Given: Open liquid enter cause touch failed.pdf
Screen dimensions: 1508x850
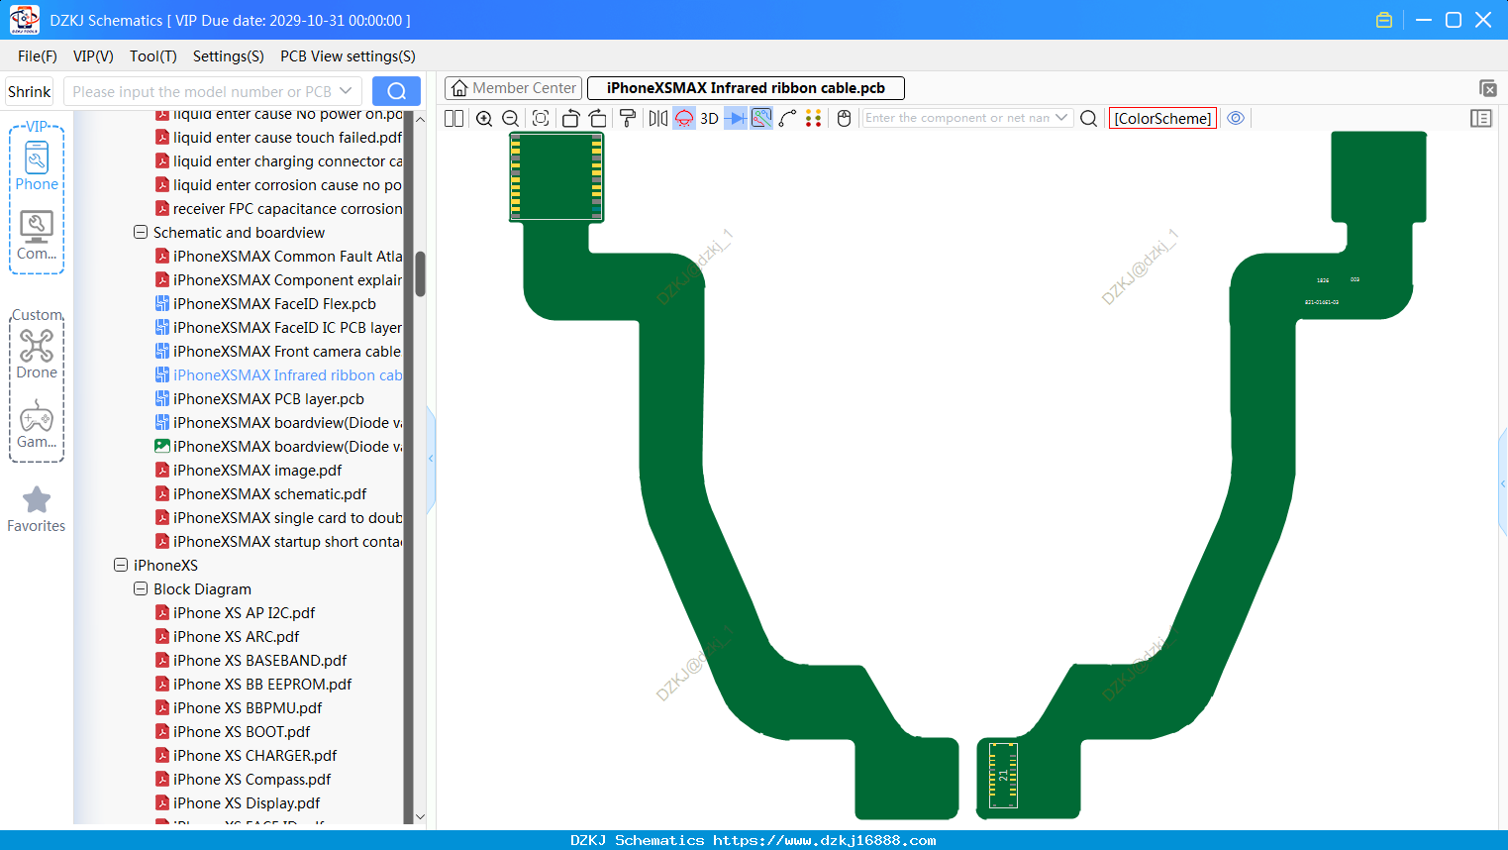Looking at the screenshot, I should [x=278, y=138].
